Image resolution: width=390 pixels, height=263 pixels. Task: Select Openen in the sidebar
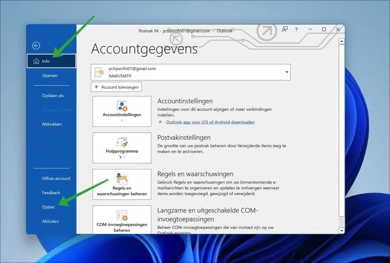[x=49, y=76]
